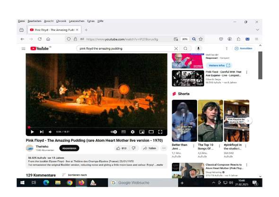Open Sortieren nach comments sorting

(75, 175)
